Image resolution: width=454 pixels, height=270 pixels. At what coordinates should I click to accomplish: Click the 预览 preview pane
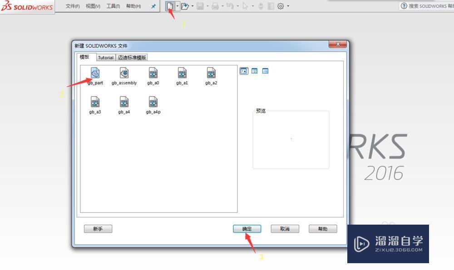(x=291, y=140)
